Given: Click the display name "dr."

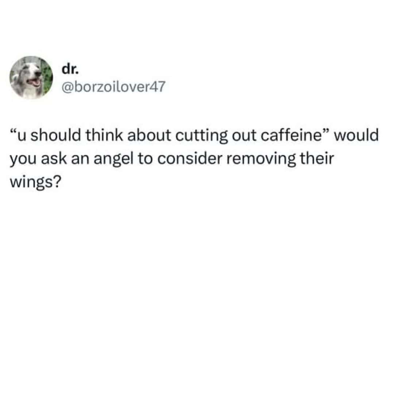Looking at the screenshot, I should tap(70, 69).
